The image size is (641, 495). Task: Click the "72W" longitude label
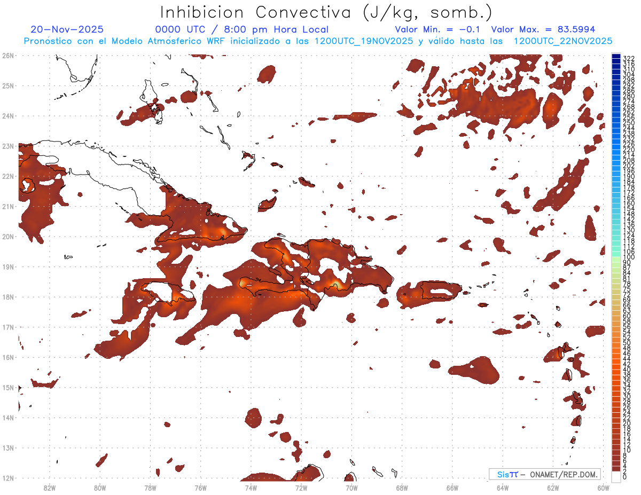tap(301, 488)
